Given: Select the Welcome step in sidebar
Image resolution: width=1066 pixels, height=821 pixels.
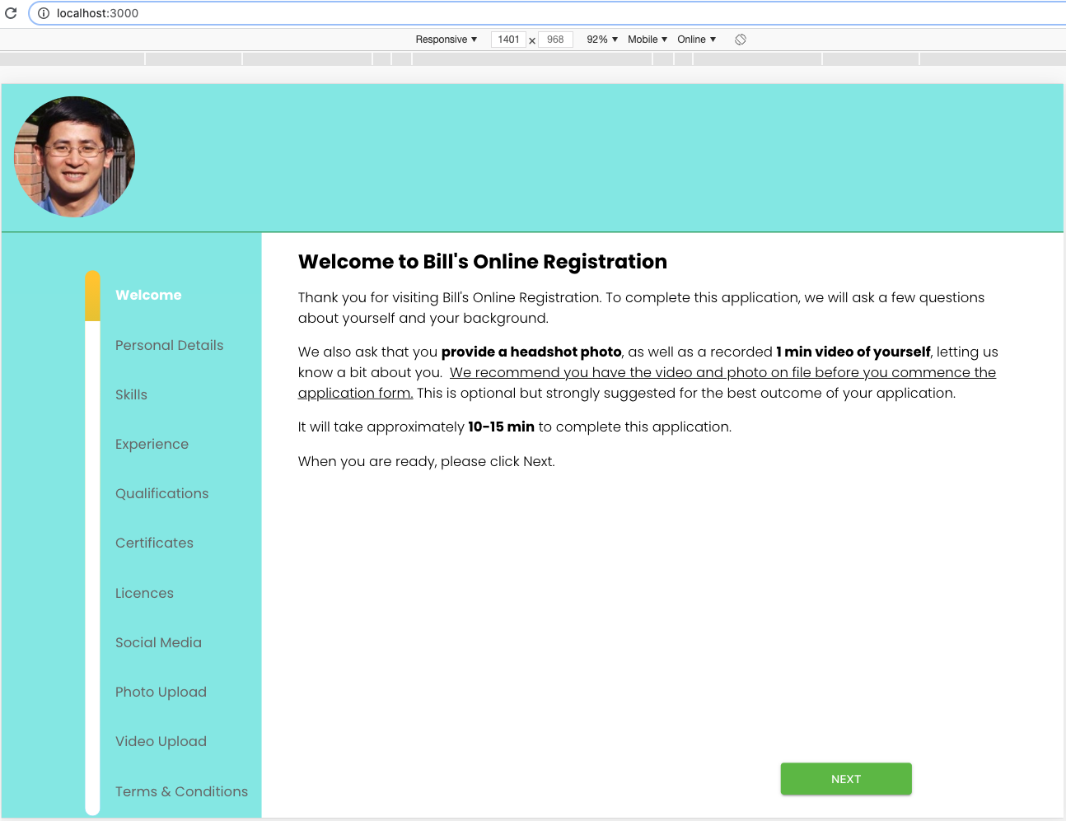Looking at the screenshot, I should pyautogui.click(x=148, y=295).
